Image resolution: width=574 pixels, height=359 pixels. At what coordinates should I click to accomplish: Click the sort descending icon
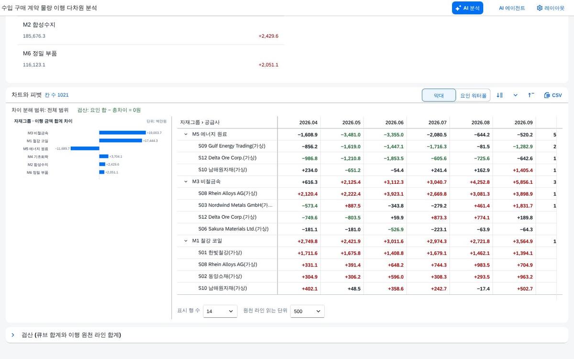500,95
